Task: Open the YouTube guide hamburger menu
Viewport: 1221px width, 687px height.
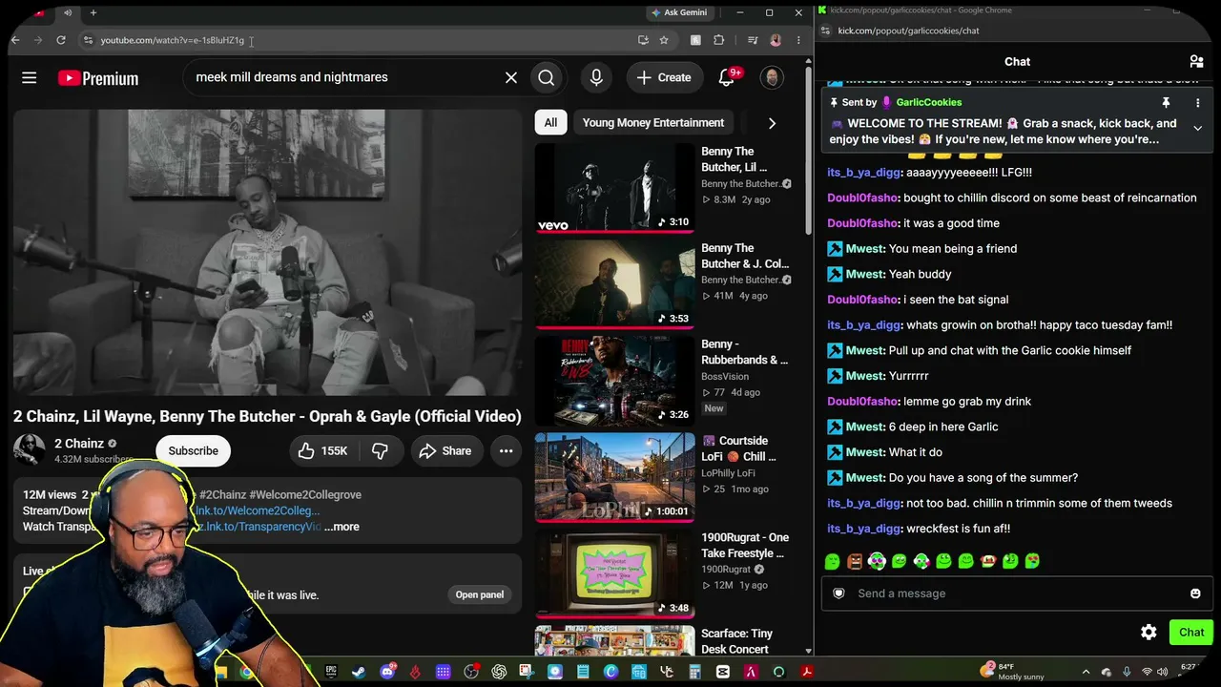Action: coord(30,78)
